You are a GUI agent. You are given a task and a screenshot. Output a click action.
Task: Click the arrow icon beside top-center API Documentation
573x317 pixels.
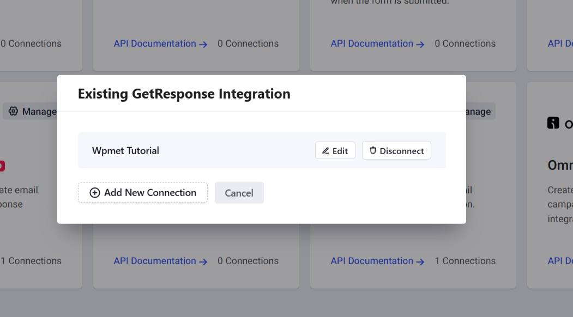coord(204,44)
